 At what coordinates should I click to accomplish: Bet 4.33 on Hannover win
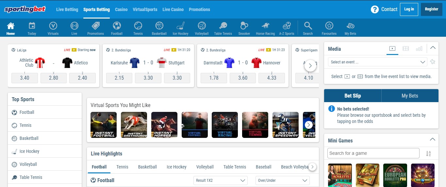(272, 78)
